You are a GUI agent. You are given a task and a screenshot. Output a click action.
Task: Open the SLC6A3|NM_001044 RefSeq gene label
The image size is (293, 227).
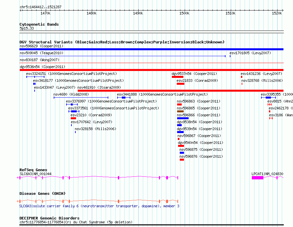pyautogui.click(x=36, y=174)
